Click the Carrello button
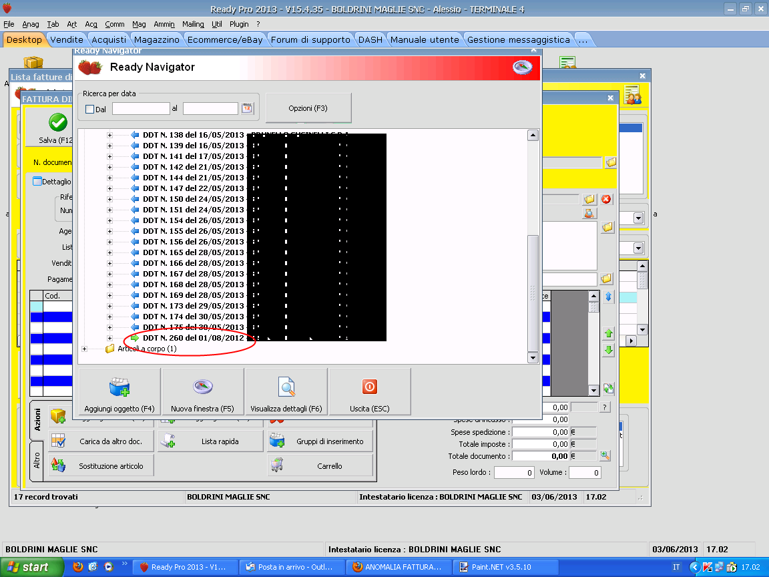The image size is (769, 577). pyautogui.click(x=320, y=465)
